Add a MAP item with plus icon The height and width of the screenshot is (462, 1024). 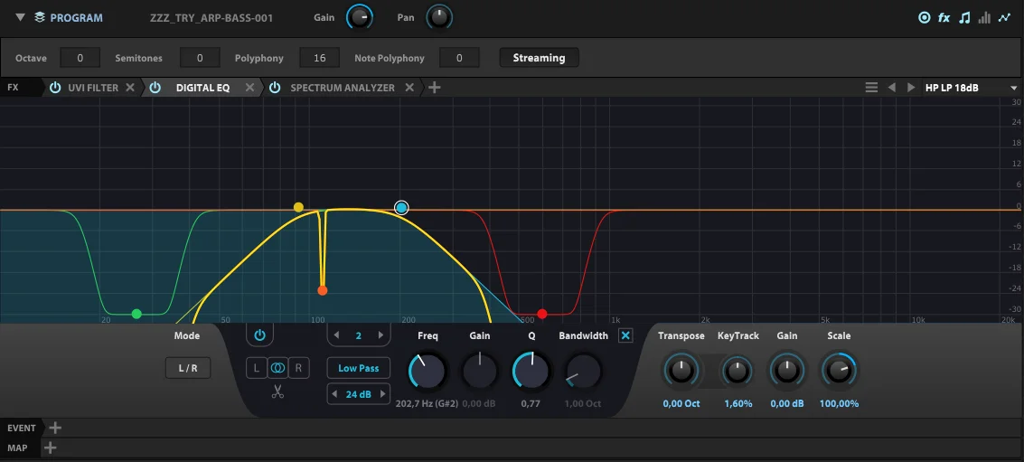pos(50,448)
